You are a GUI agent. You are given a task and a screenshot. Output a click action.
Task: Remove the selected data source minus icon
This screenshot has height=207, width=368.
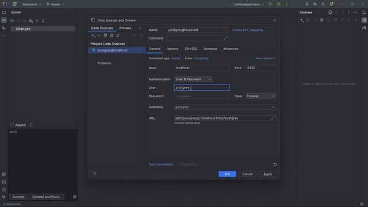[99, 35]
